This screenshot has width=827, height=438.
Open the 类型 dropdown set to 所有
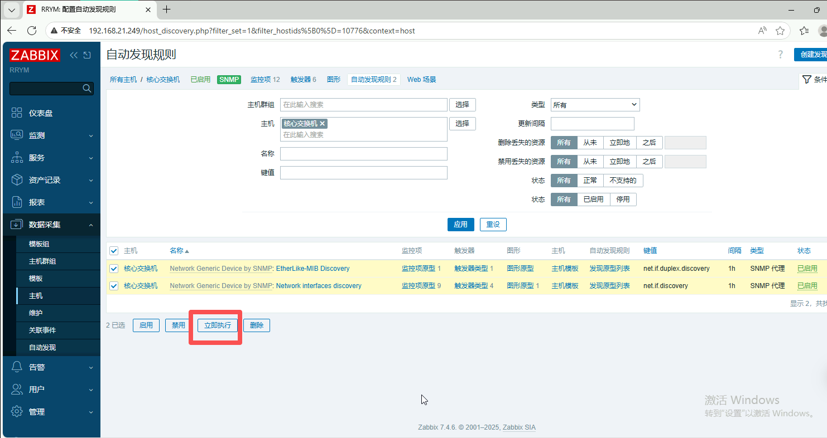(x=595, y=105)
